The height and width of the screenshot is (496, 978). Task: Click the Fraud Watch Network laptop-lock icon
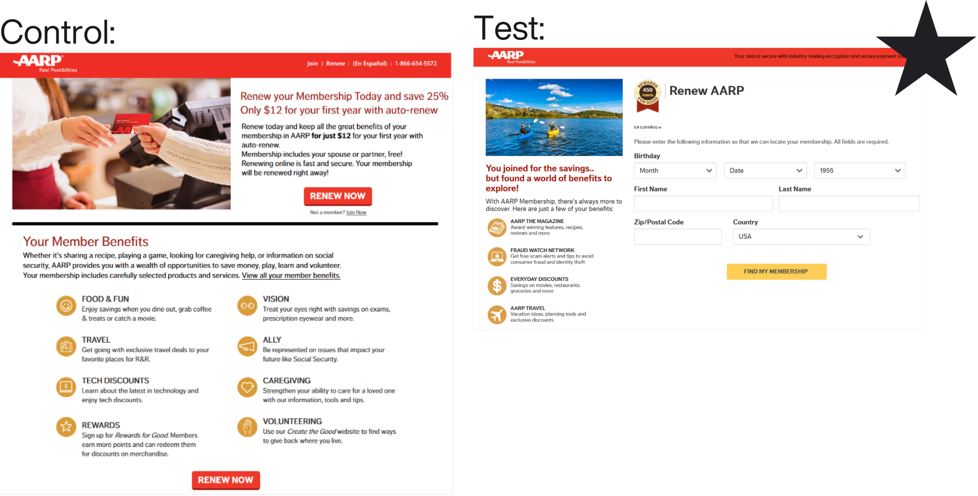(497, 257)
